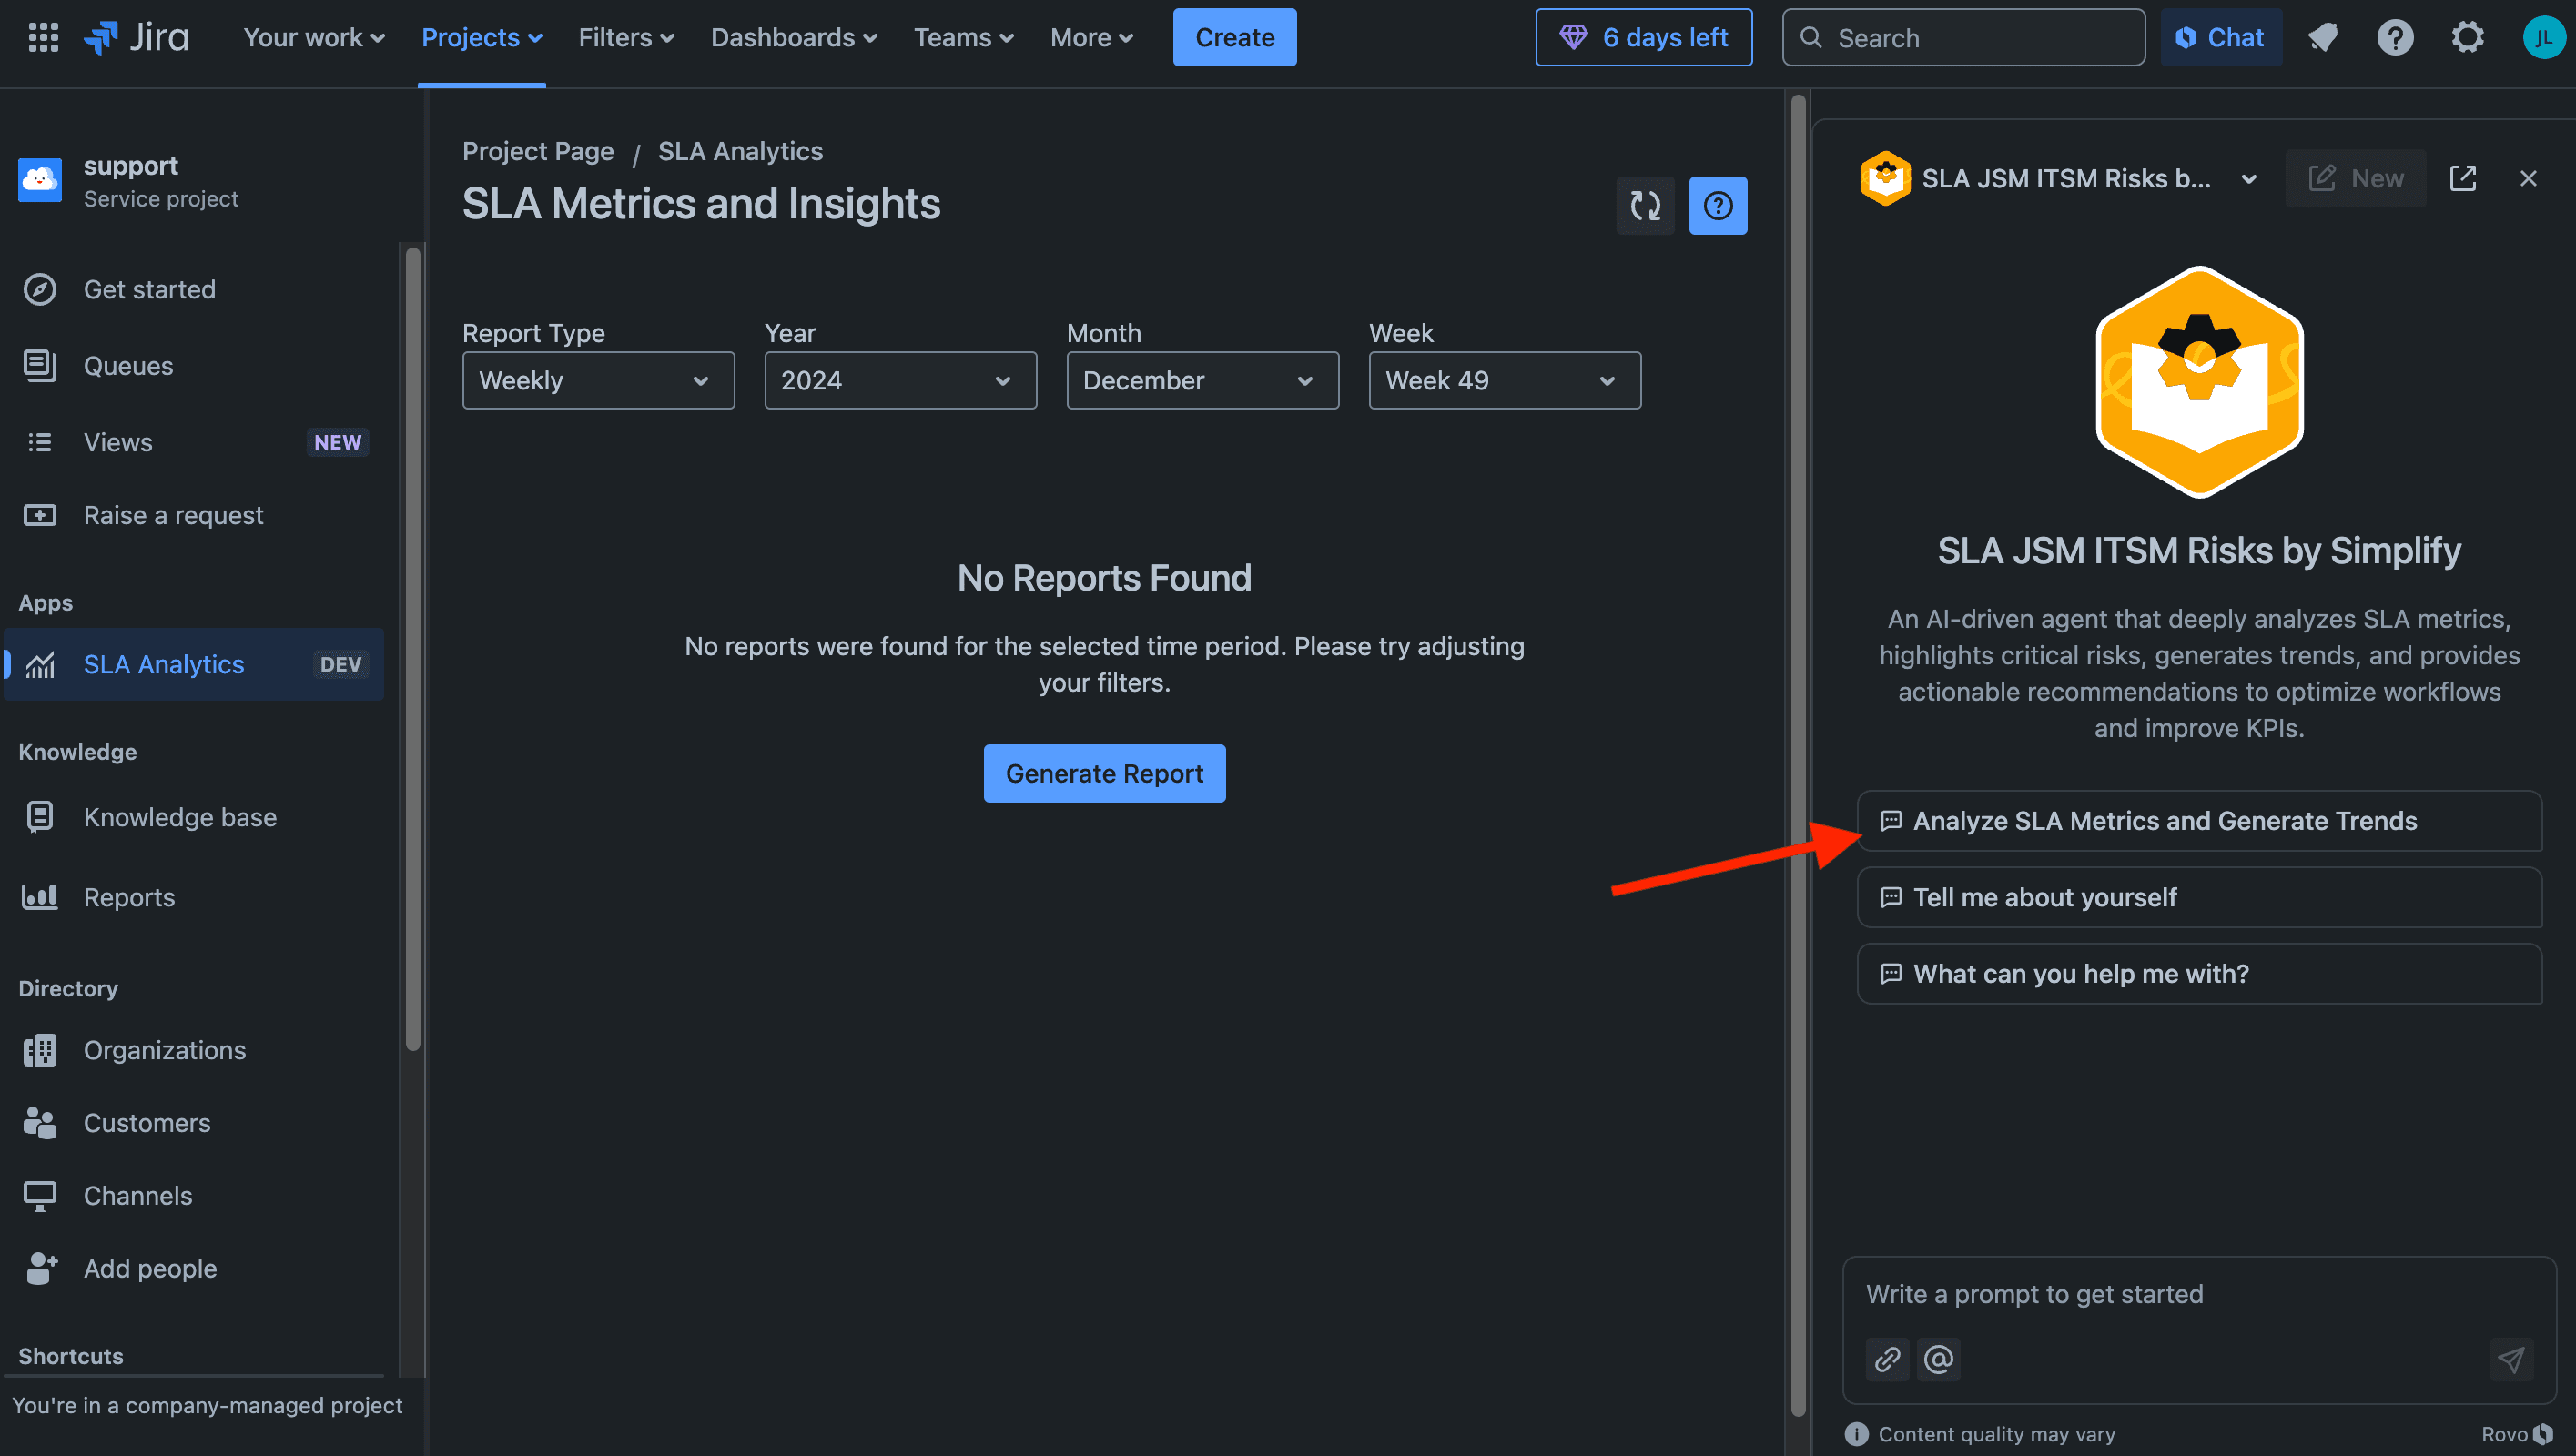Select Customers in the sidebar
Viewport: 2576px width, 1456px height.
(194, 1123)
